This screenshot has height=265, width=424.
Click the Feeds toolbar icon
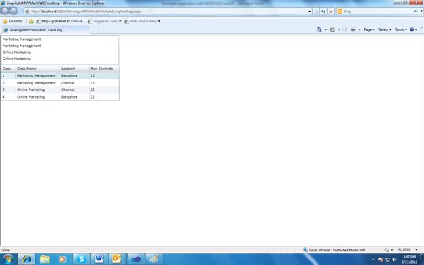pos(332,29)
